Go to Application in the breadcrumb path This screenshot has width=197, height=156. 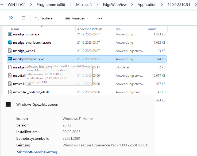147,5
